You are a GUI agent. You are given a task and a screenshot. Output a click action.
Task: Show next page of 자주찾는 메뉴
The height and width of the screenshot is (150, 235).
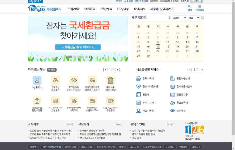tap(118, 70)
